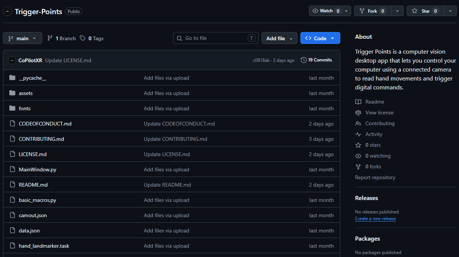459x257 pixels.
Task: Click the pulse icon beside Activity
Action: (358, 134)
